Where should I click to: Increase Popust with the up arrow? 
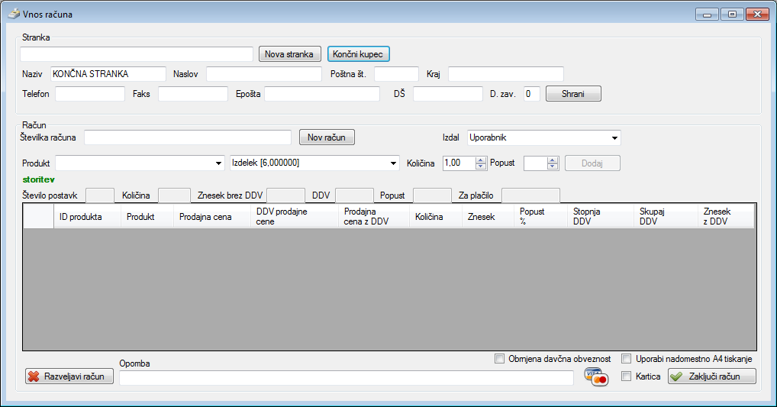click(x=553, y=160)
